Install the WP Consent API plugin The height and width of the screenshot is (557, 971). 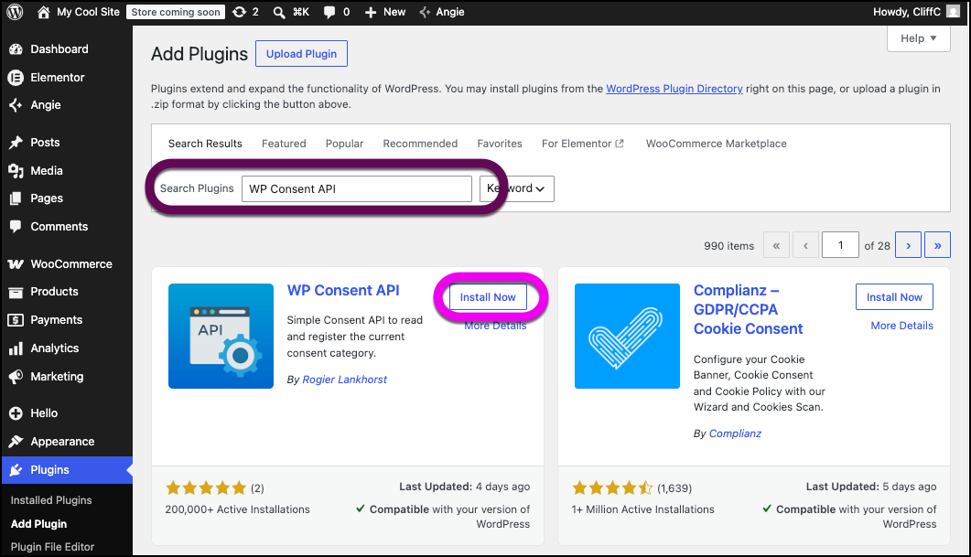click(x=488, y=297)
